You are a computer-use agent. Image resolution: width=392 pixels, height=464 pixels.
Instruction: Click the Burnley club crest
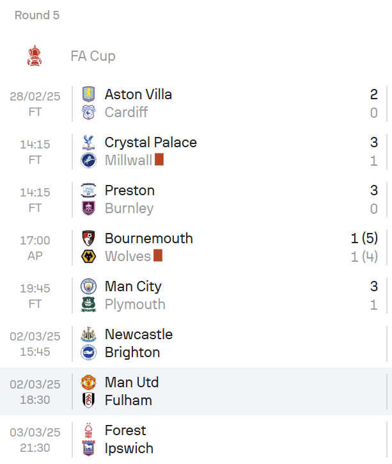click(x=88, y=208)
